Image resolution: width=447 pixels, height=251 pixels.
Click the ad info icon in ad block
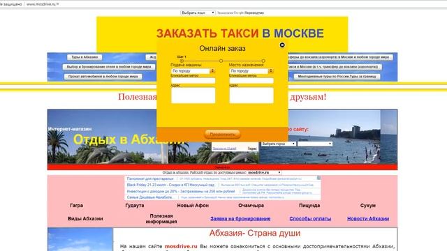point(318,178)
